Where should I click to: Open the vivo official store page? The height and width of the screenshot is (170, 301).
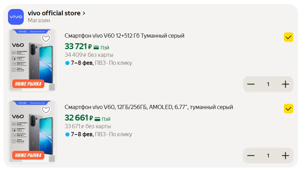pos(54,13)
